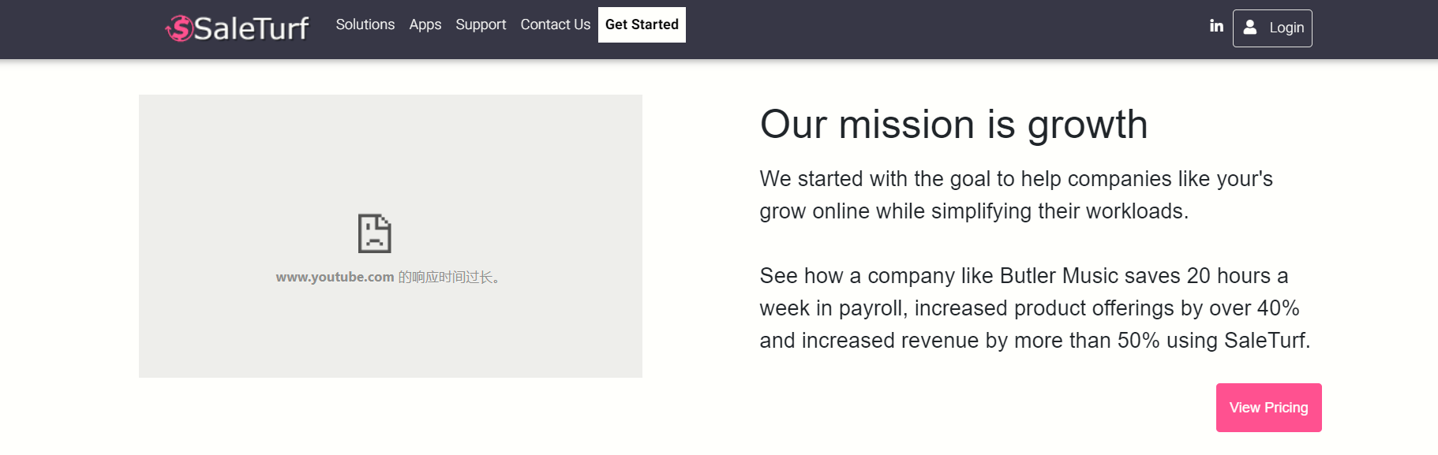
Task: Click the broken page sad-face icon
Action: click(x=374, y=233)
